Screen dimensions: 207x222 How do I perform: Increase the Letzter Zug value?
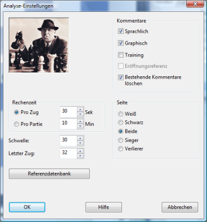[80, 151]
